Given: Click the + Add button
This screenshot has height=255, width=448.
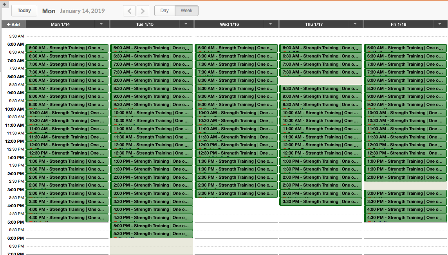Looking at the screenshot, I should tap(13, 25).
